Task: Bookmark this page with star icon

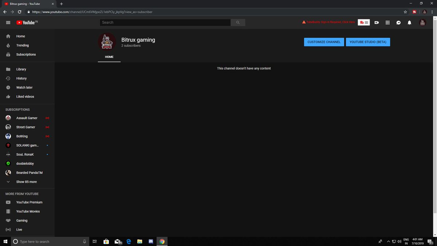Action: 405,12
